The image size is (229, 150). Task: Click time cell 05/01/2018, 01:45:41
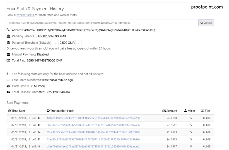[26, 139]
